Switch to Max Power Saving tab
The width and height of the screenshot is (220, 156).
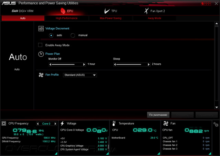point(111,18)
